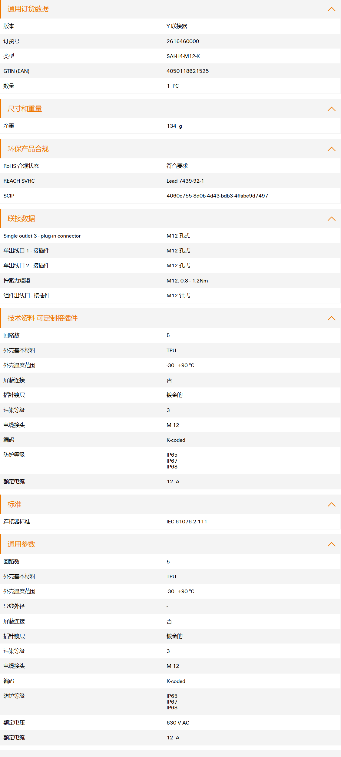Collapse the 通用订货数据 section chevron
The image size is (341, 757).
click(x=332, y=9)
